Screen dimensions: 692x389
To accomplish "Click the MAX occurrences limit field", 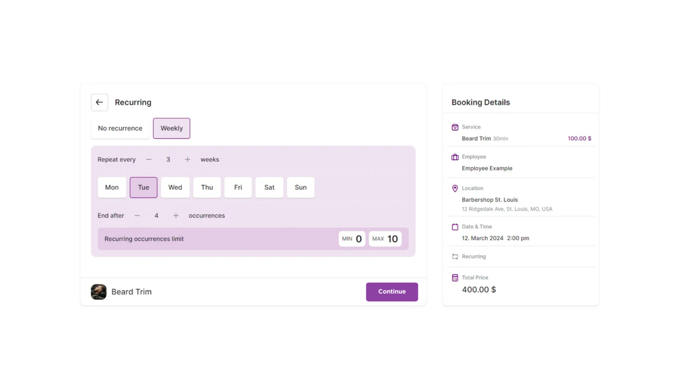I will point(385,239).
